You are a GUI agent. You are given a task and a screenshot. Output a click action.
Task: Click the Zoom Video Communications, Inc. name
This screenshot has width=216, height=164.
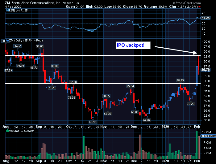click(36, 3)
